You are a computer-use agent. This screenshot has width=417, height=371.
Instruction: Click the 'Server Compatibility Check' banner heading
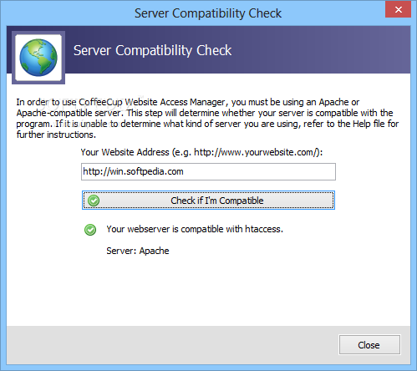(x=152, y=51)
